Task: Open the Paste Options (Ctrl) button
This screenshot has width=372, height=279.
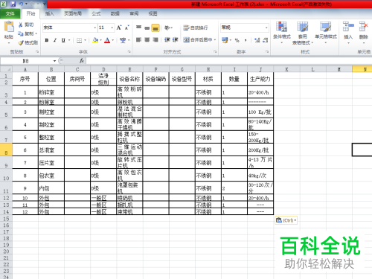Action: [286, 220]
